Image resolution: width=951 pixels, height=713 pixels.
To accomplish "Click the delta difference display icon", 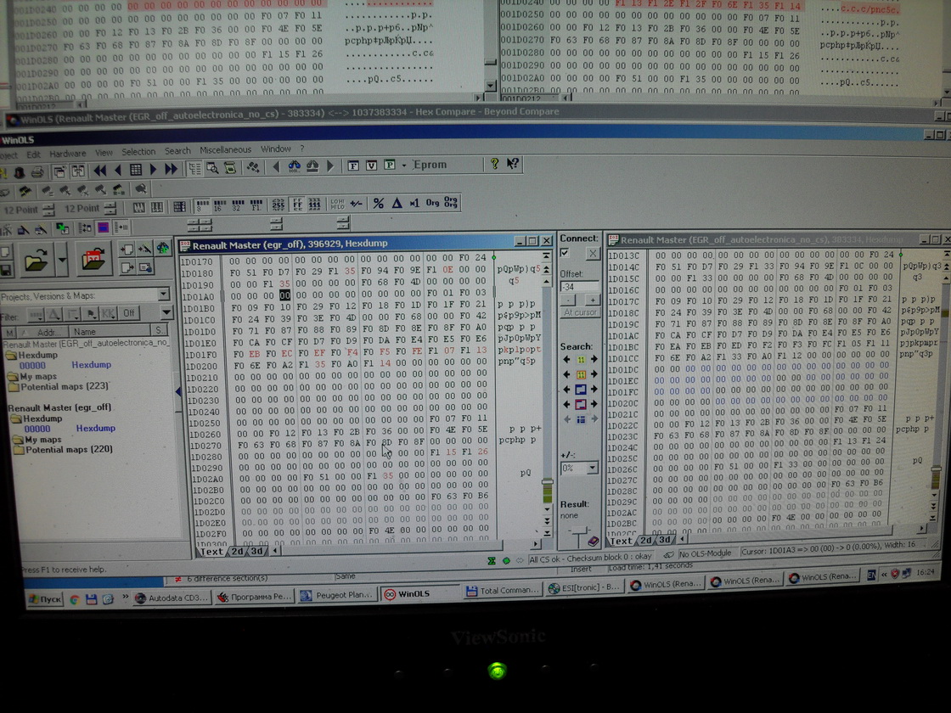I will click(x=397, y=204).
